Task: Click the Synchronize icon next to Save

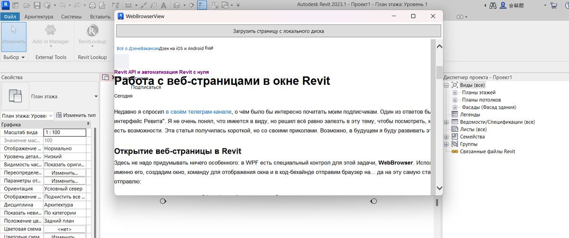Action: point(47,5)
